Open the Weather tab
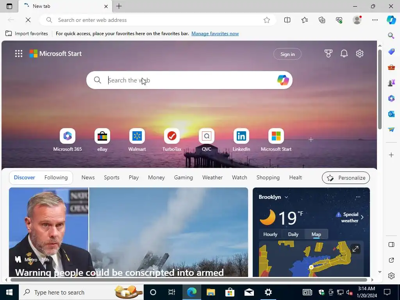Screen dimensions: 400x300 (212, 178)
